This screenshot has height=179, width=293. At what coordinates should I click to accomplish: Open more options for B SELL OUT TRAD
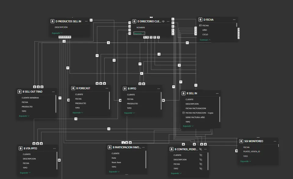tap(53, 92)
